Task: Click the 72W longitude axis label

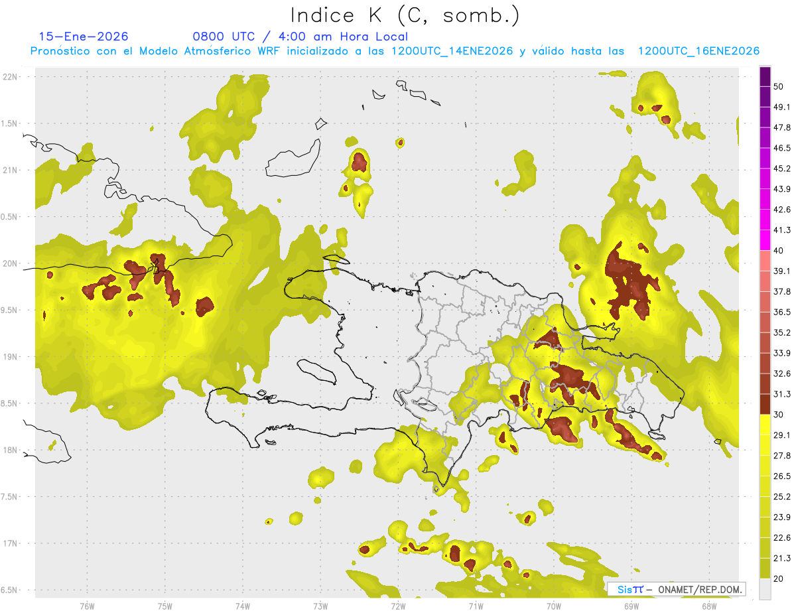Action: (x=398, y=605)
